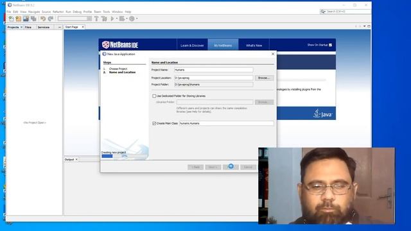This screenshot has height=231, width=411.
Task: Toggle the Show On Startup checkbox
Action: click(330, 45)
